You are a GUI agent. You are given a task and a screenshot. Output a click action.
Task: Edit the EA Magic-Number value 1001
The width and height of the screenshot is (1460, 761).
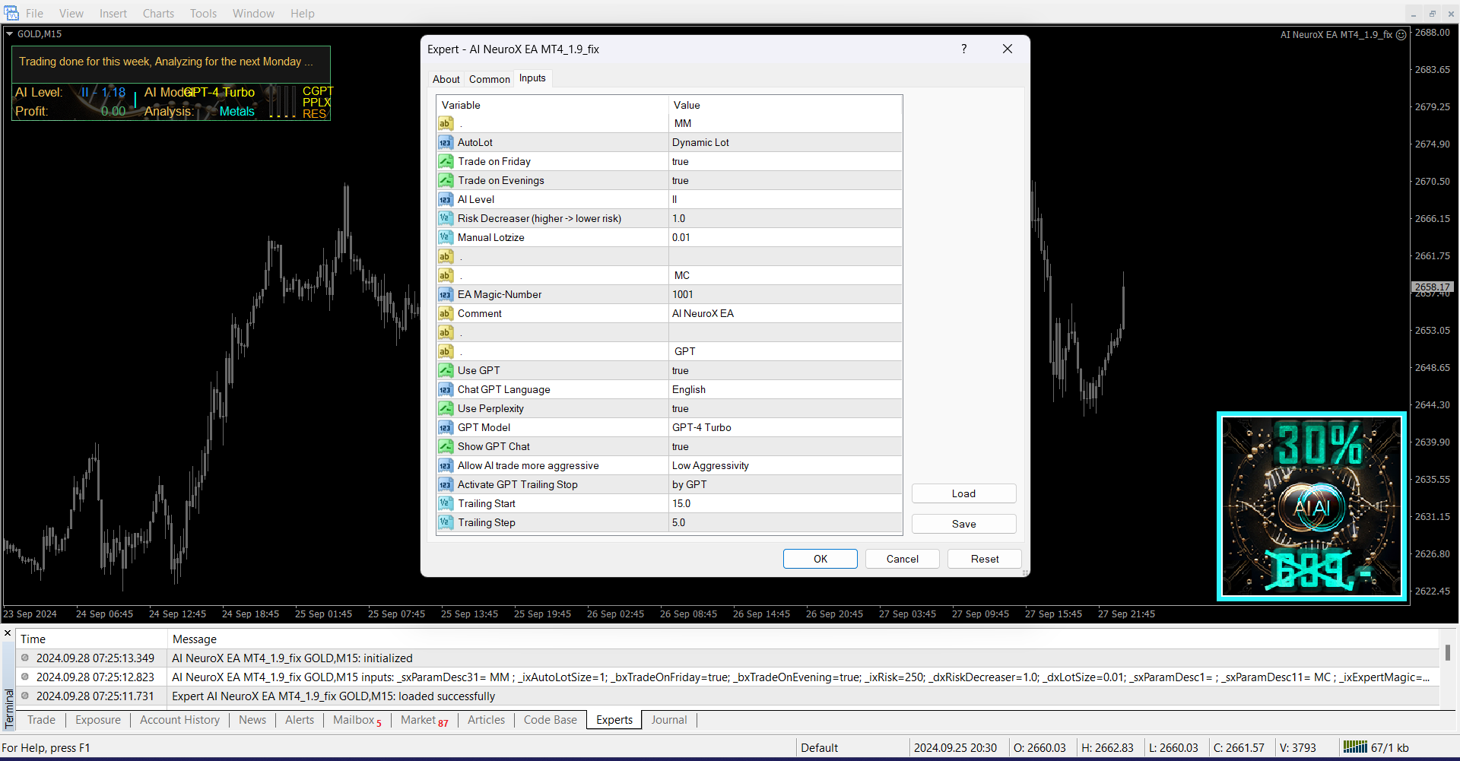[682, 294]
